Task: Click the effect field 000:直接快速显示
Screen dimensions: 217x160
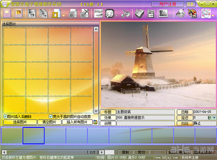Action: click(x=145, y=117)
